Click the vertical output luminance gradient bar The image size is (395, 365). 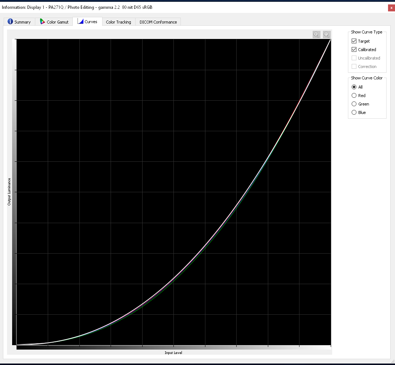tap(14, 192)
